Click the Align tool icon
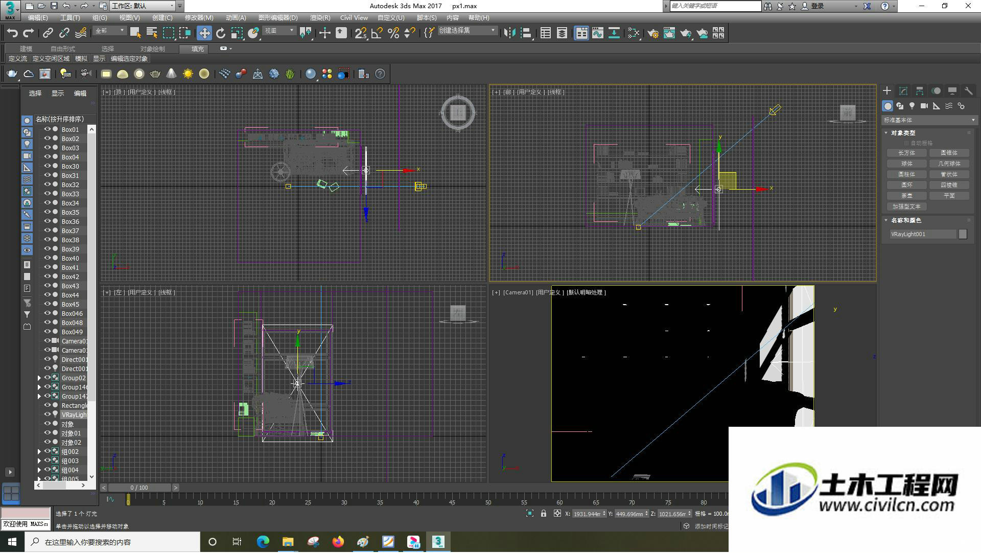The height and width of the screenshot is (553, 981). pos(526,33)
